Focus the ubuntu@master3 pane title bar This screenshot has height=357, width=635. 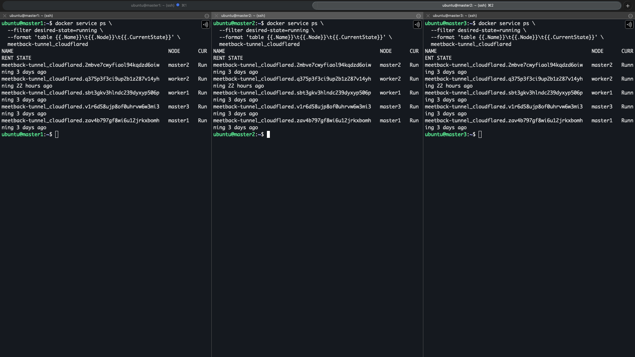529,16
